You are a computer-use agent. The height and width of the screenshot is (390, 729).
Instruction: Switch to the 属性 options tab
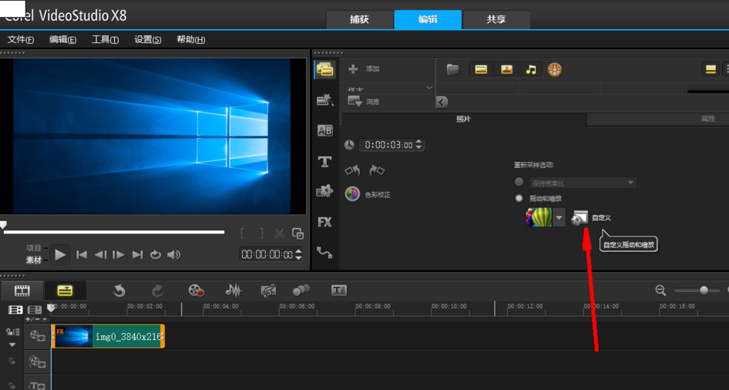pos(708,119)
